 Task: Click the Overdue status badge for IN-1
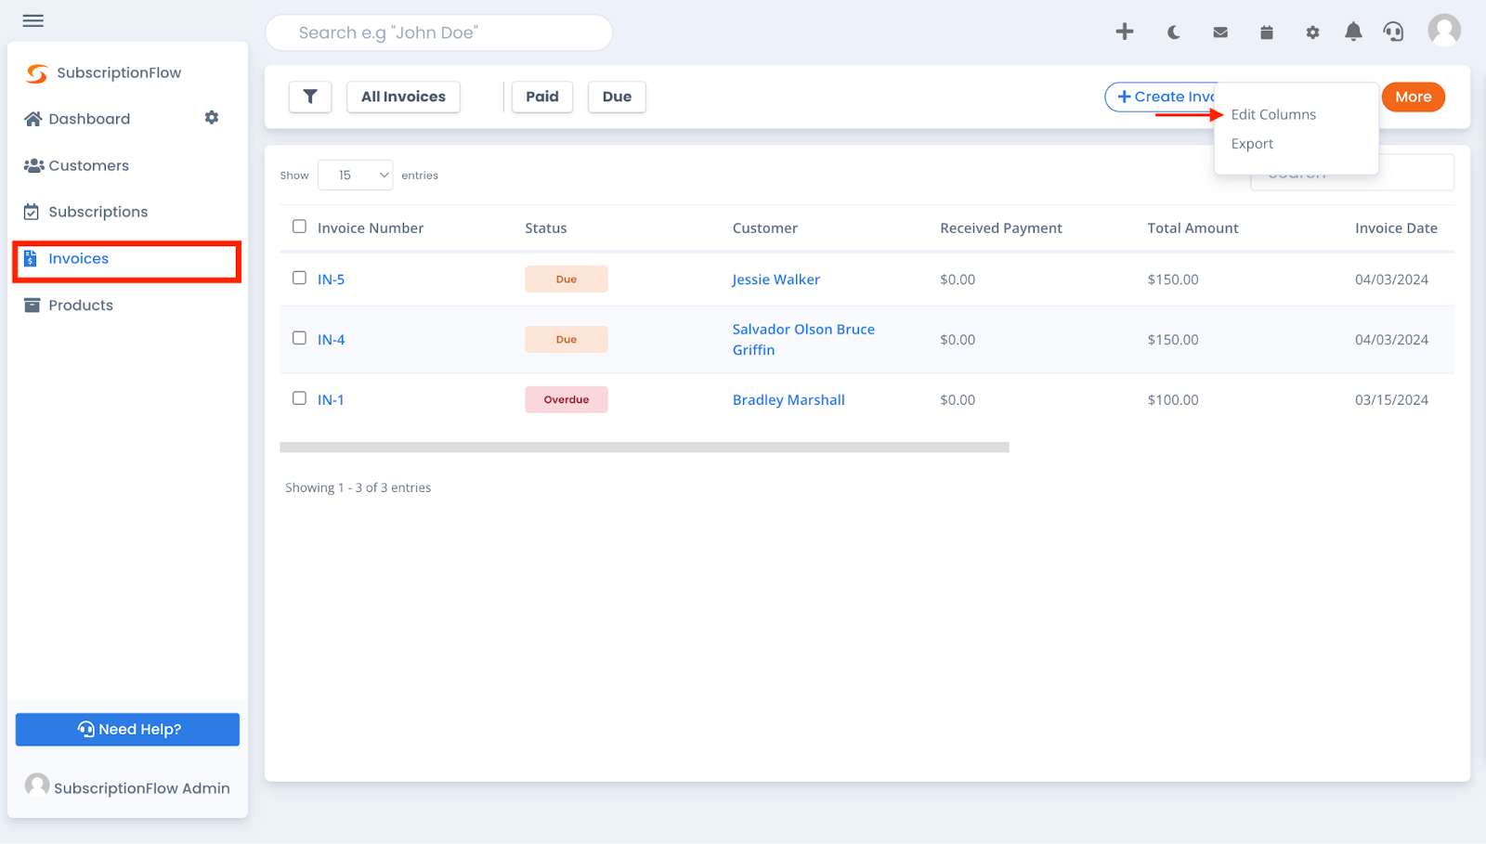point(567,399)
